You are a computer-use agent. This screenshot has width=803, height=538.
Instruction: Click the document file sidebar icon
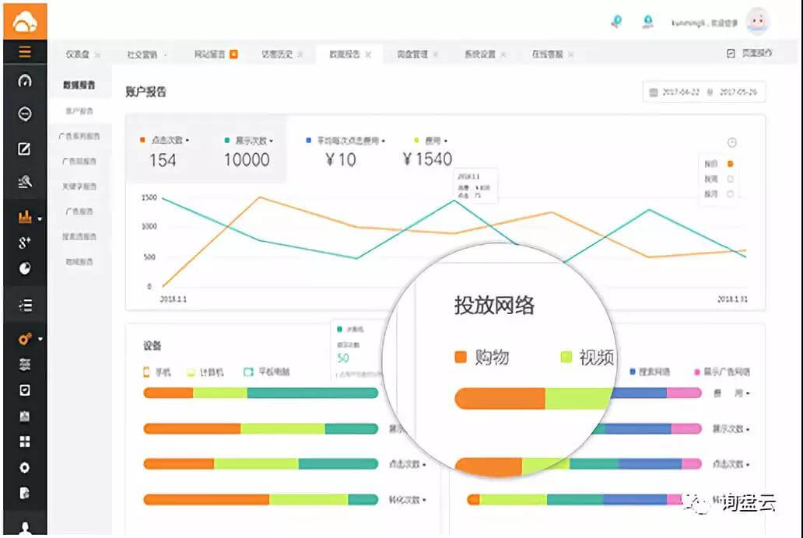25,493
